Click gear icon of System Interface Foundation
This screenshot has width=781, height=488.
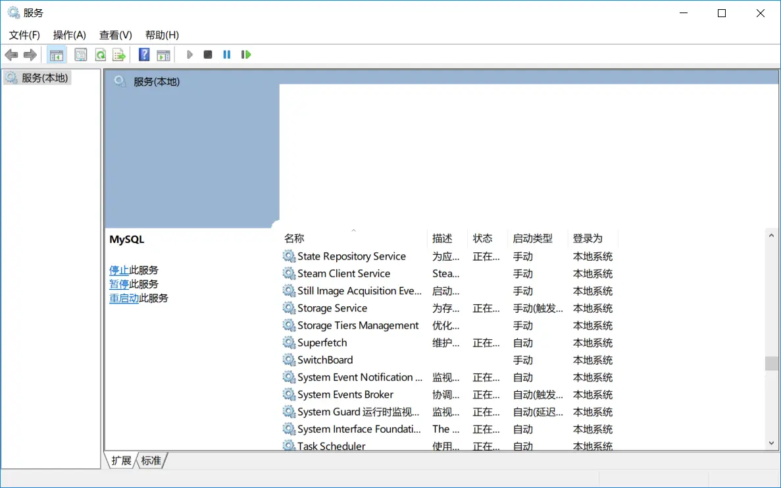coord(289,429)
